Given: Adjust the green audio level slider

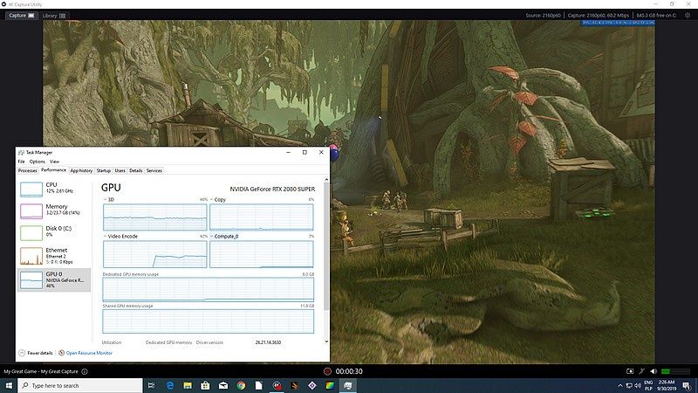Looking at the screenshot, I should [x=675, y=371].
